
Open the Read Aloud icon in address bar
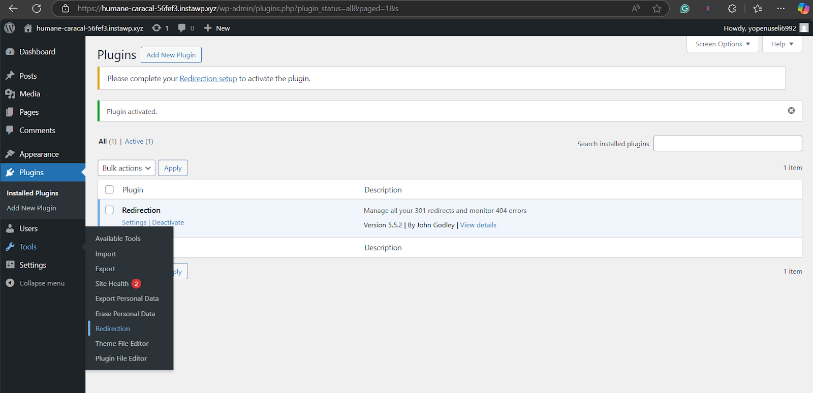tap(636, 9)
